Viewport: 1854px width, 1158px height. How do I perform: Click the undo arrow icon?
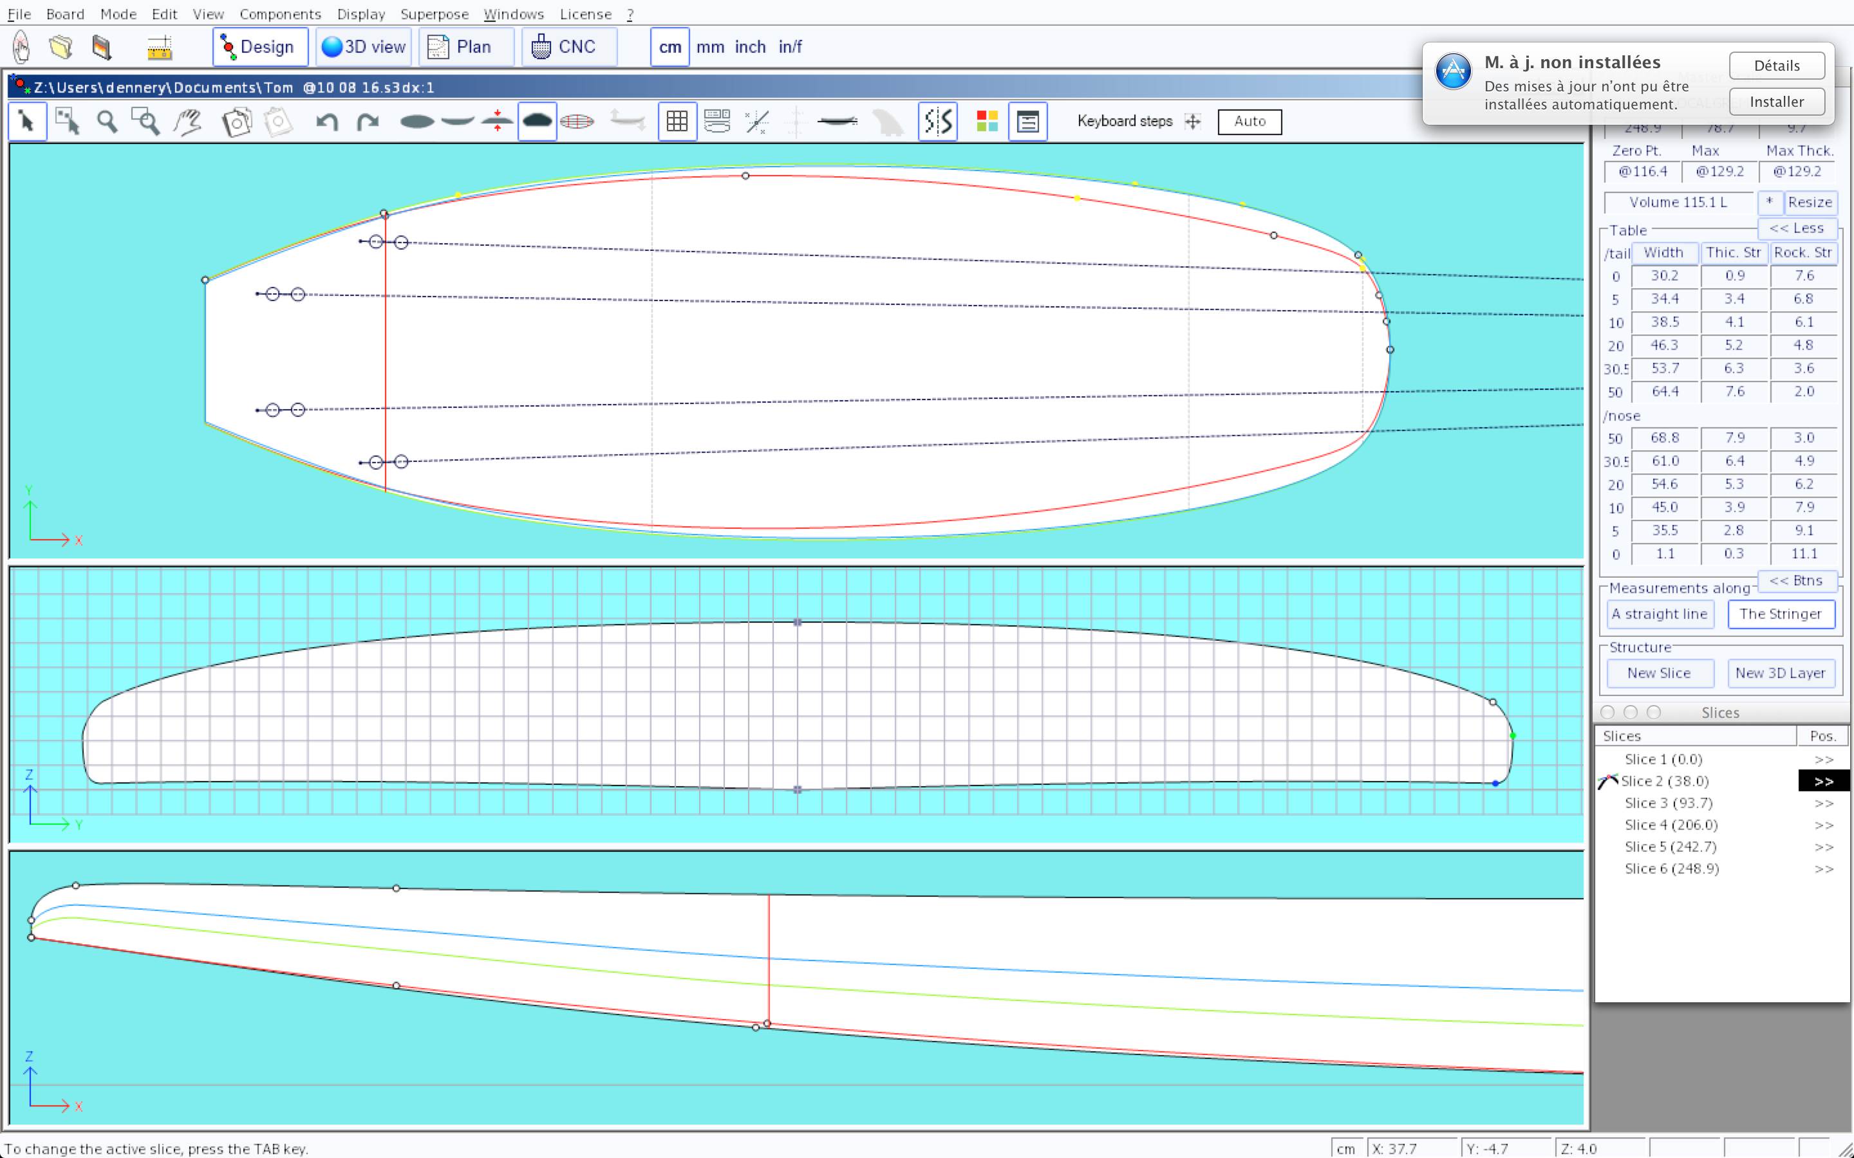click(x=327, y=122)
